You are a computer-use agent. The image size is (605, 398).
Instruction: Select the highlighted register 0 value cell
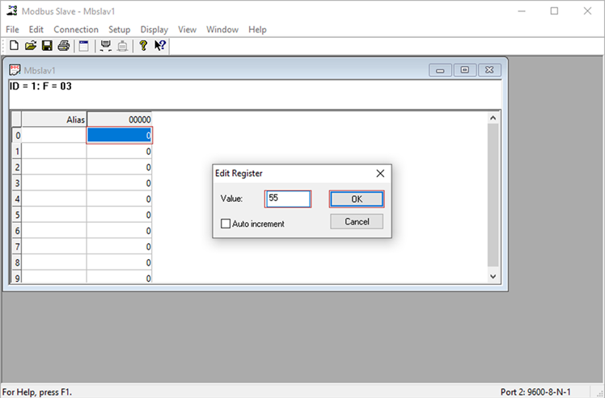coord(119,136)
